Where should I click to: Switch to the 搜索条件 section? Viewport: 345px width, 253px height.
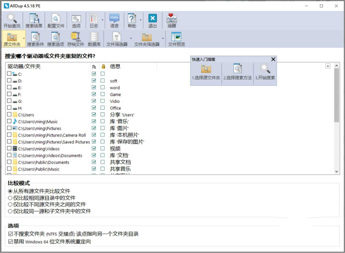tap(35, 39)
